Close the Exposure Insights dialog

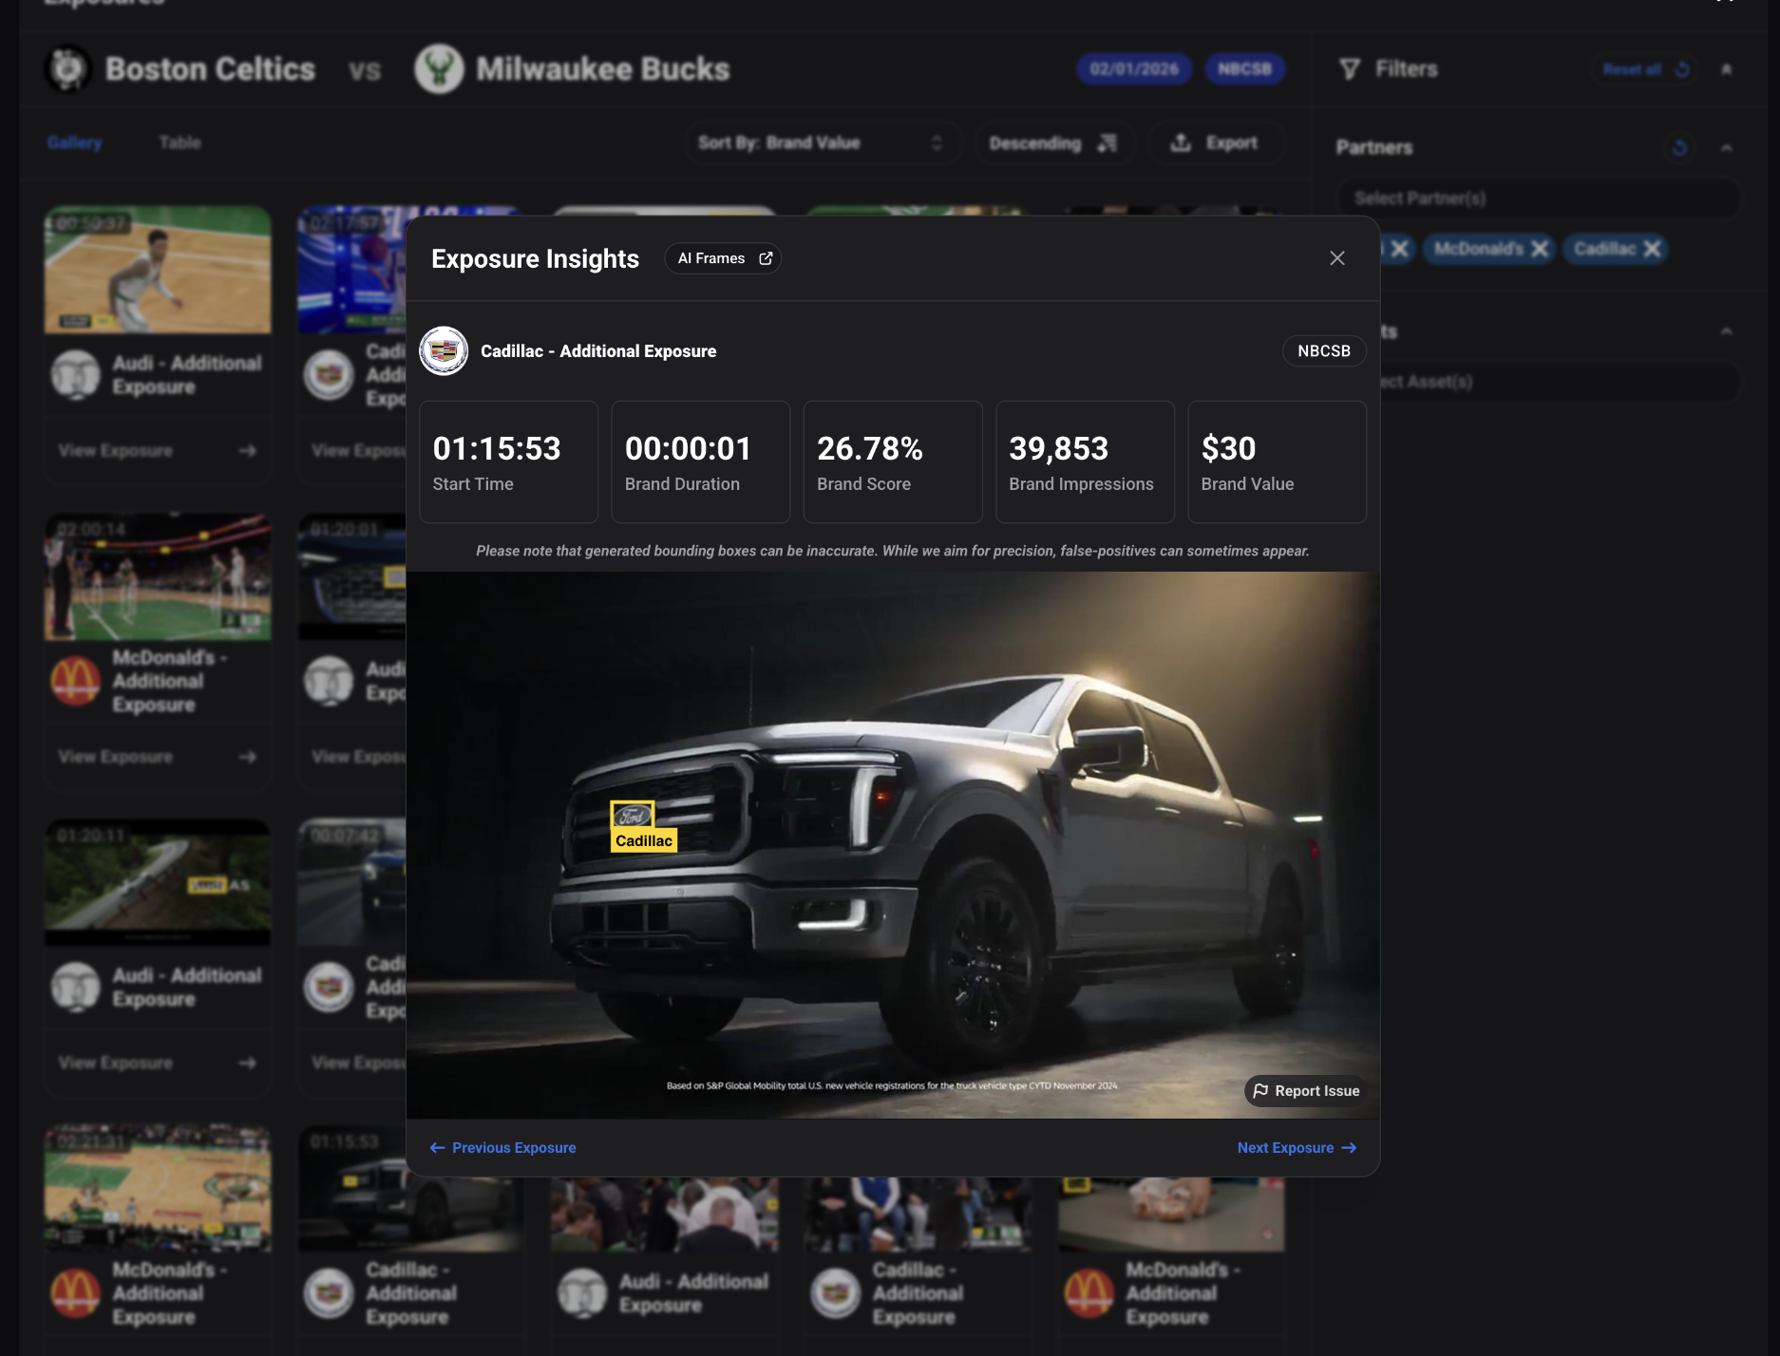point(1337,258)
